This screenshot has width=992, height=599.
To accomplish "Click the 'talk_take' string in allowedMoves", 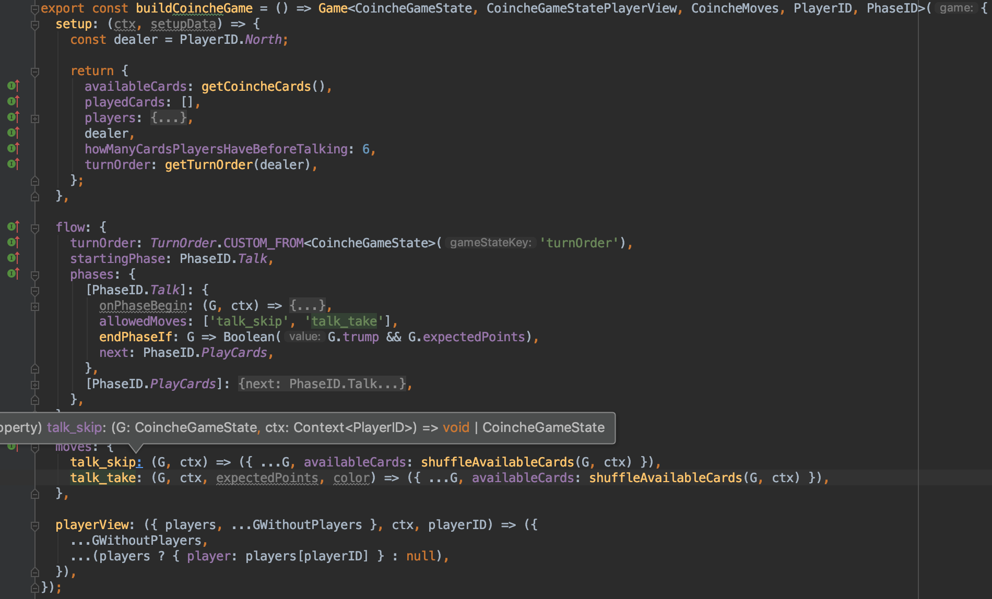I will tap(344, 321).
